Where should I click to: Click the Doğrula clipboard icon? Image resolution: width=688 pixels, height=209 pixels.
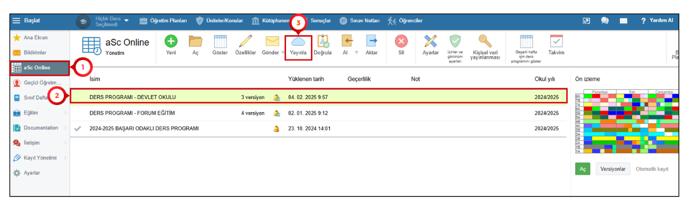(323, 41)
